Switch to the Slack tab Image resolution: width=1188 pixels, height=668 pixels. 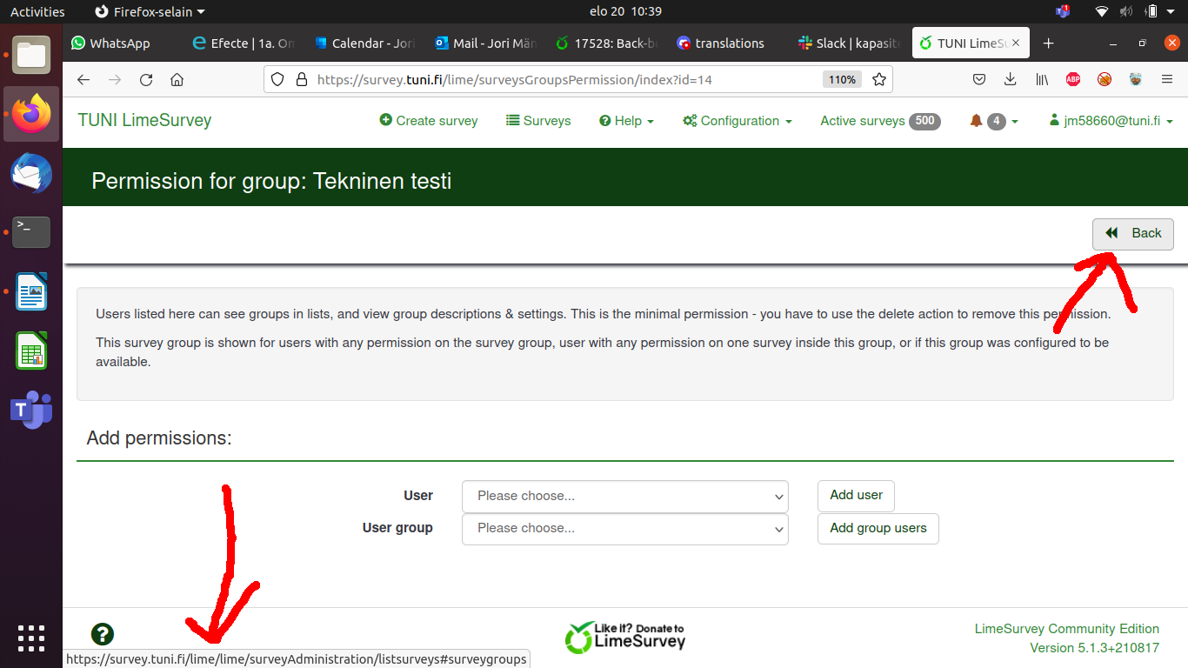click(849, 43)
